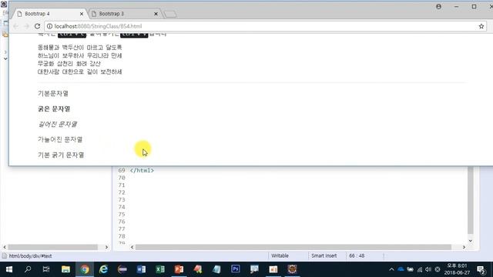Go back in browser history
Viewport: 493px width, 277px height.
click(15, 26)
